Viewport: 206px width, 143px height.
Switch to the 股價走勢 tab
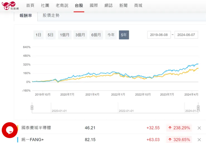[51, 16]
